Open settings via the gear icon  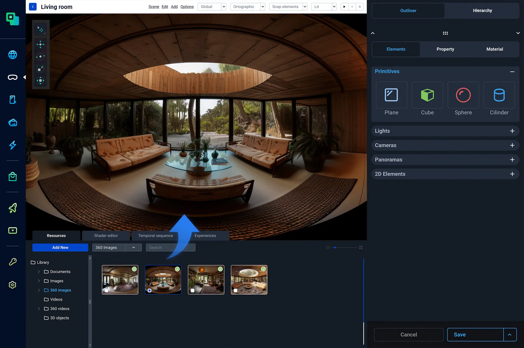[x=12, y=285]
